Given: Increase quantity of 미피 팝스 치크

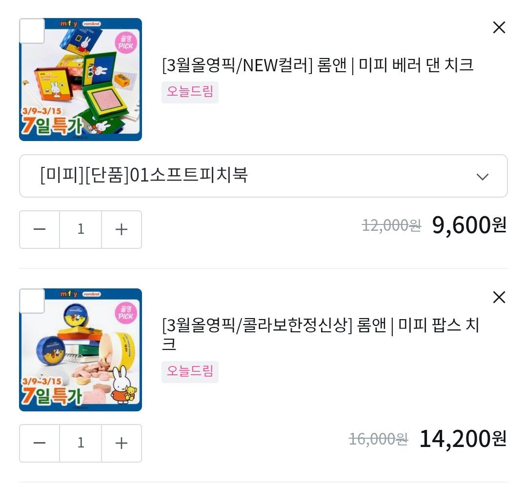Looking at the screenshot, I should (x=121, y=443).
